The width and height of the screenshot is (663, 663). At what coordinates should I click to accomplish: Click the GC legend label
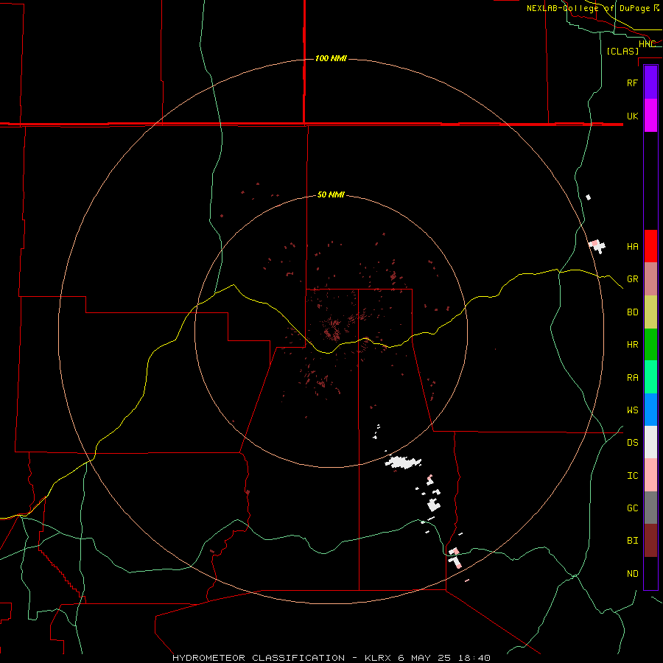pyautogui.click(x=632, y=508)
